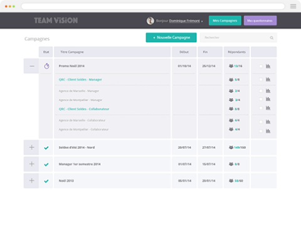Click respondents people icon for Agence de Marseille Collaborateur
Viewport: 301px width, 247px height.
coord(231,120)
